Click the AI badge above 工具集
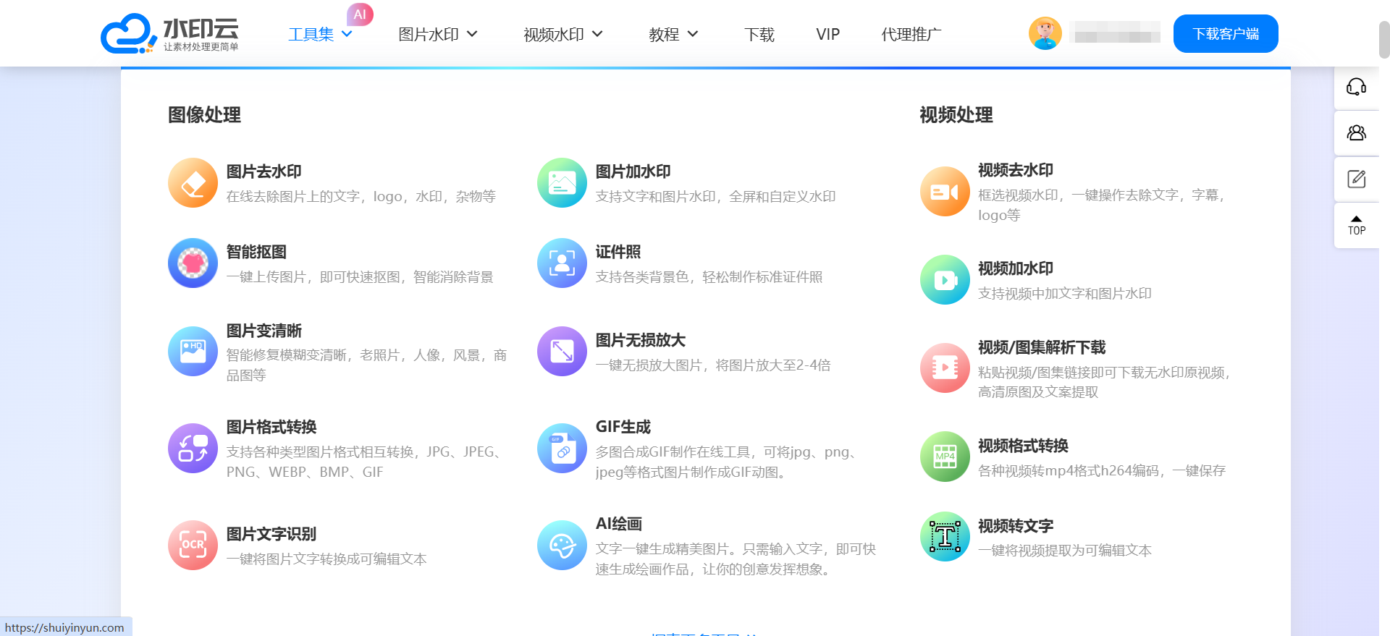The height and width of the screenshot is (636, 1390). pyautogui.click(x=360, y=14)
